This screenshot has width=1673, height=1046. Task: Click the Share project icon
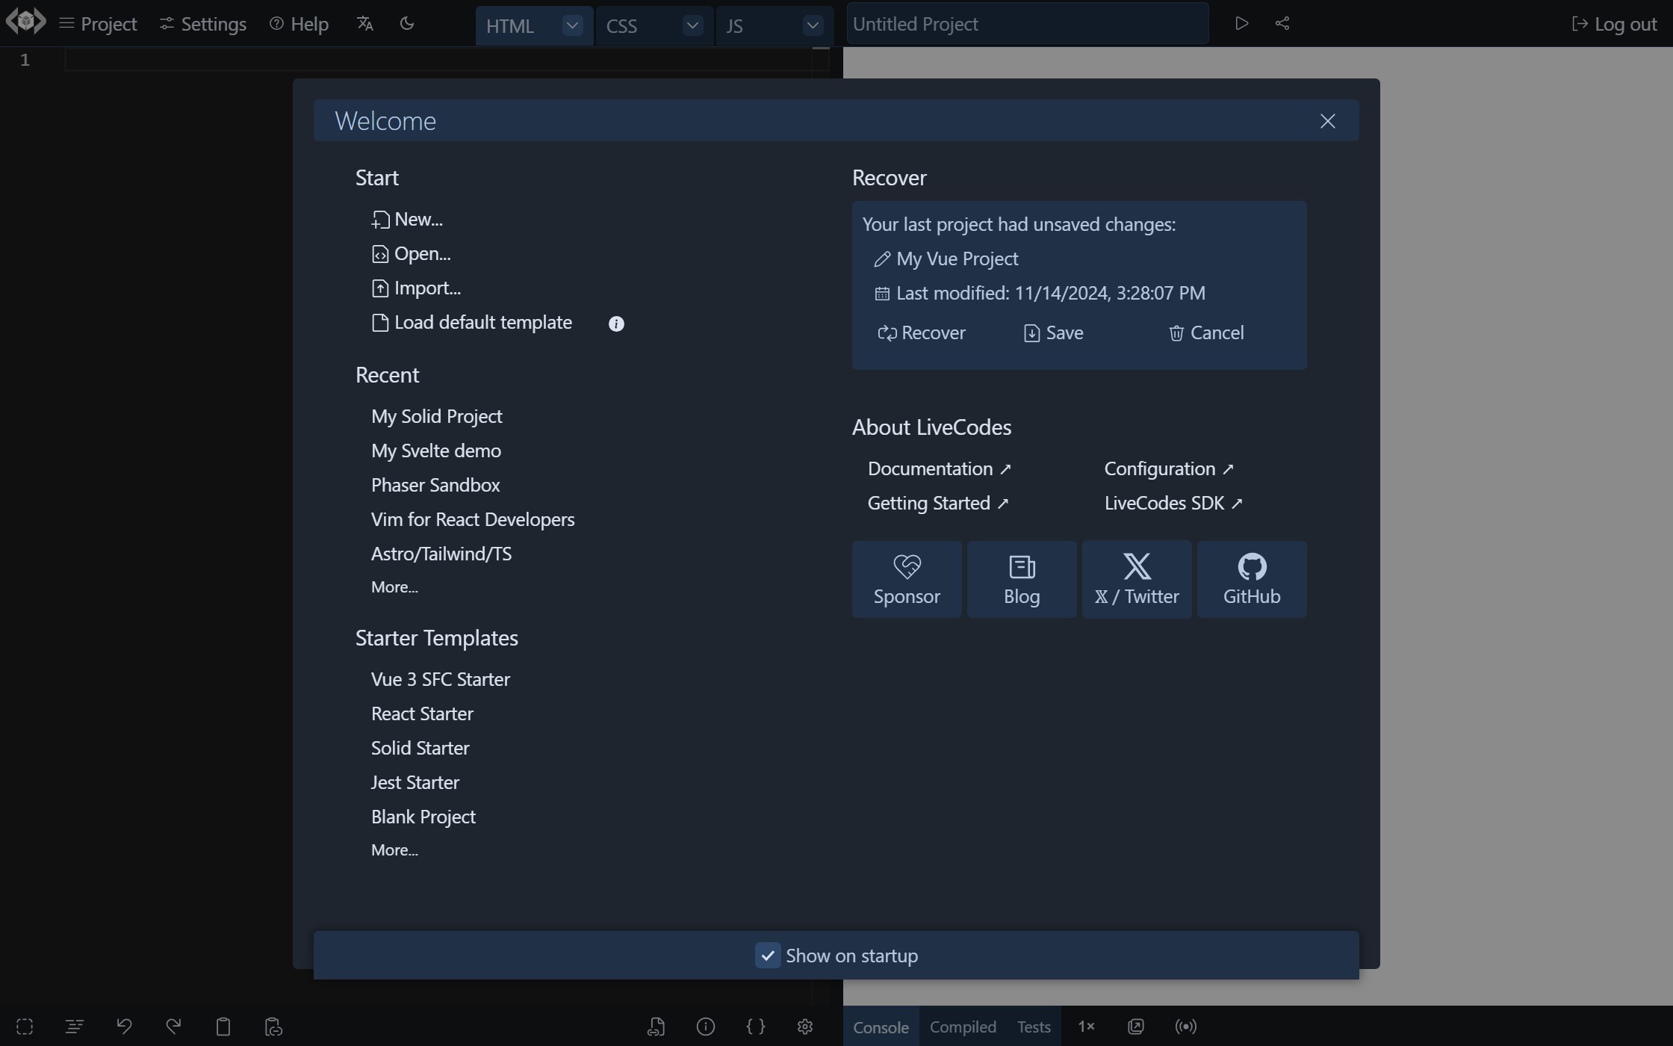[1282, 24]
